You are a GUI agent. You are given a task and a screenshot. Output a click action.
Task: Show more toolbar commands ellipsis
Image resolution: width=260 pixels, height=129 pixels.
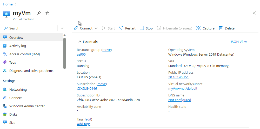tap(241, 28)
